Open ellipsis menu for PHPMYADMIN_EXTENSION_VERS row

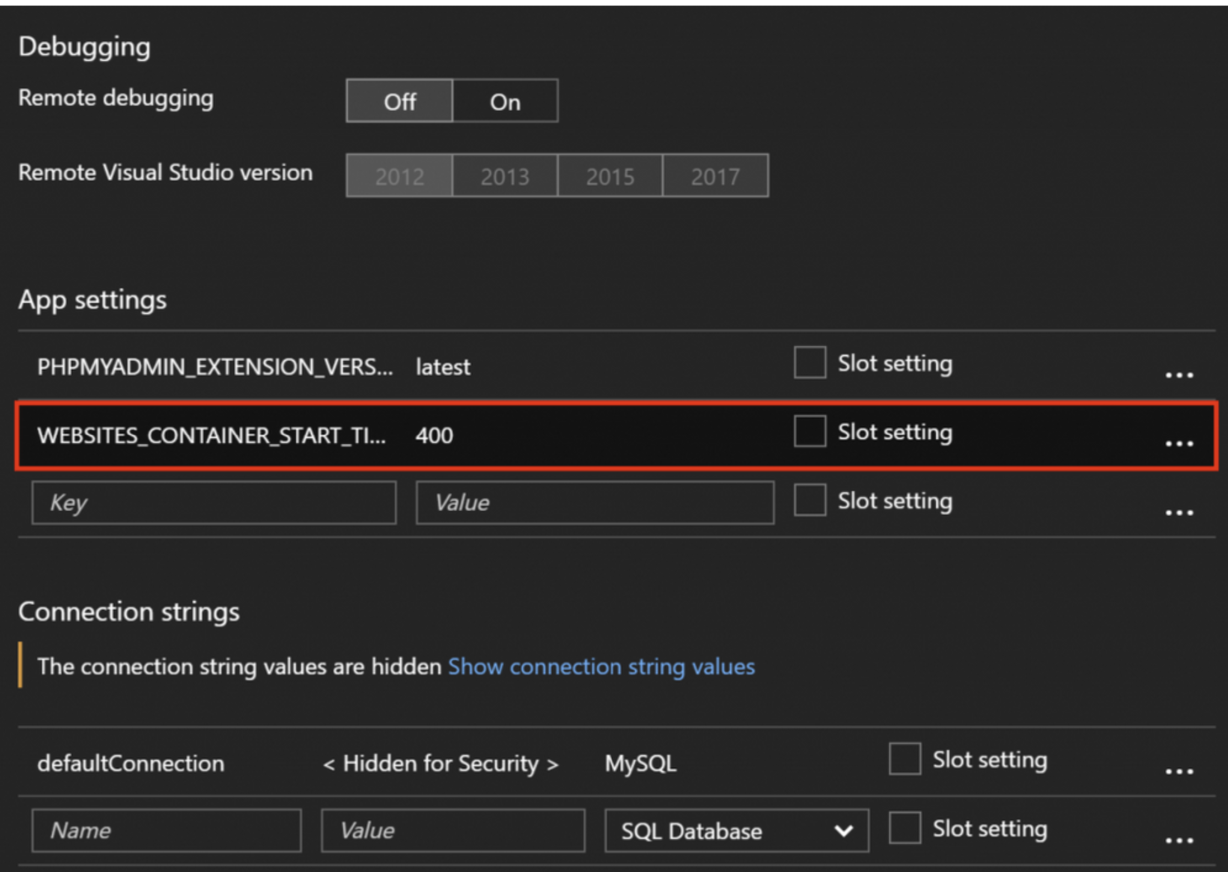(x=1178, y=375)
